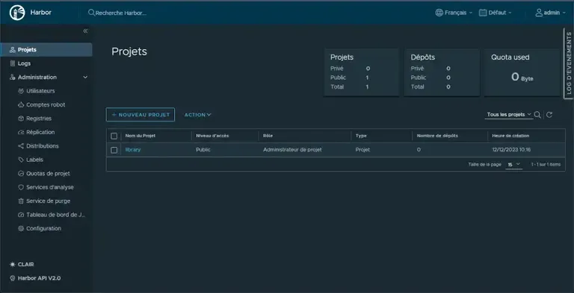Screen dimensions: 574x293
Task: Go to Comptes robot page
Action: click(x=46, y=105)
